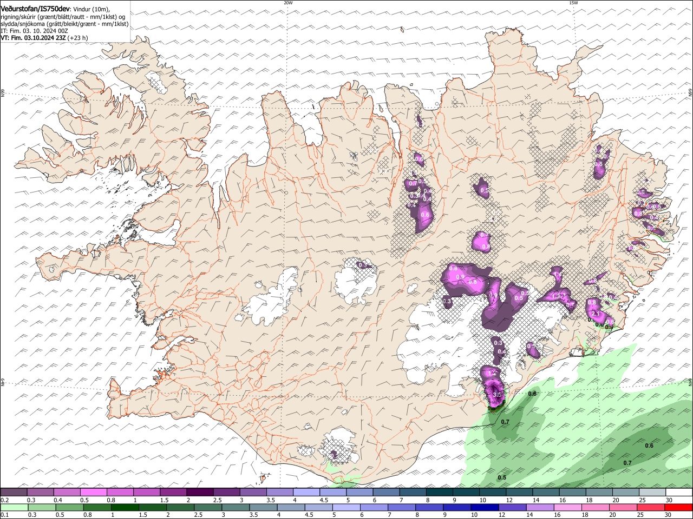
Task: Pick the 1.5 dark magenta swatch in upper legend row
Action: tap(174, 492)
